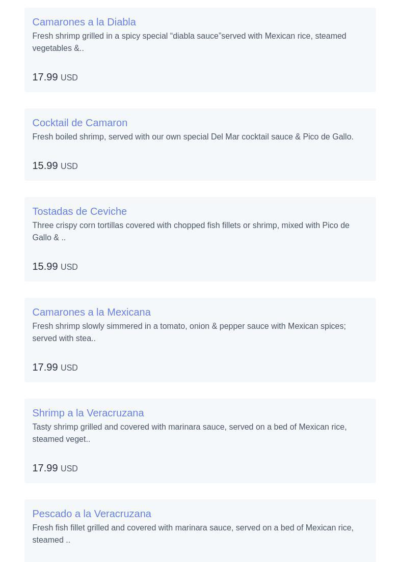
Task: Click the Cocktail de Camaron description
Action: point(193,136)
